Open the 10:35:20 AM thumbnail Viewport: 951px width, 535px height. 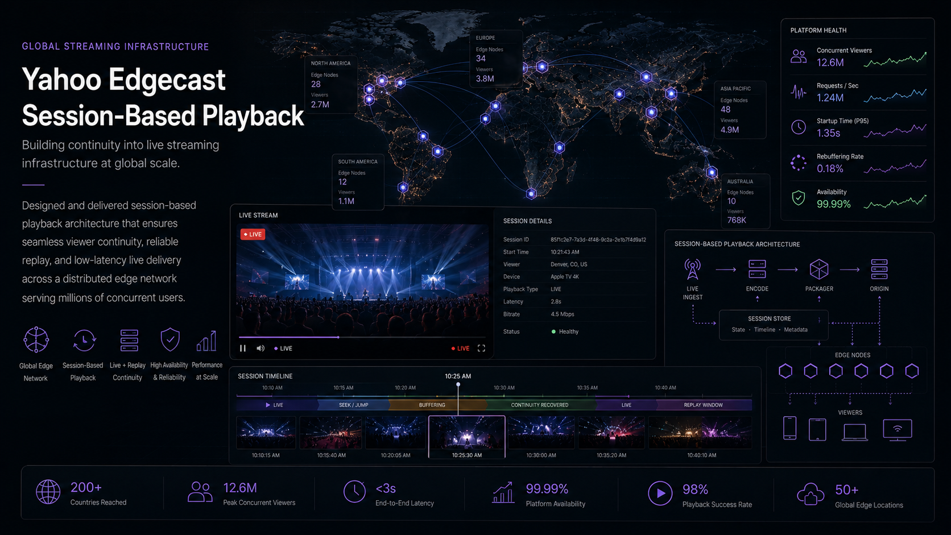point(611,433)
